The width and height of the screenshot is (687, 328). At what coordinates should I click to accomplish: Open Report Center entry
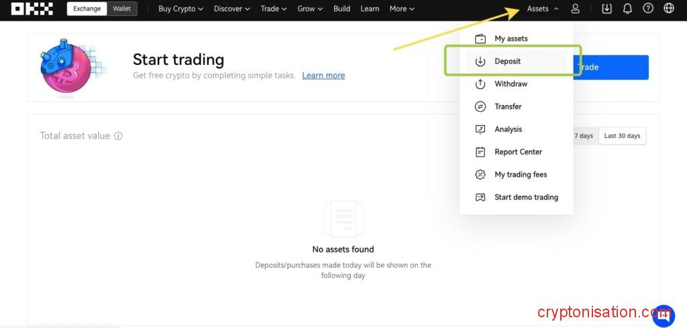pos(518,152)
